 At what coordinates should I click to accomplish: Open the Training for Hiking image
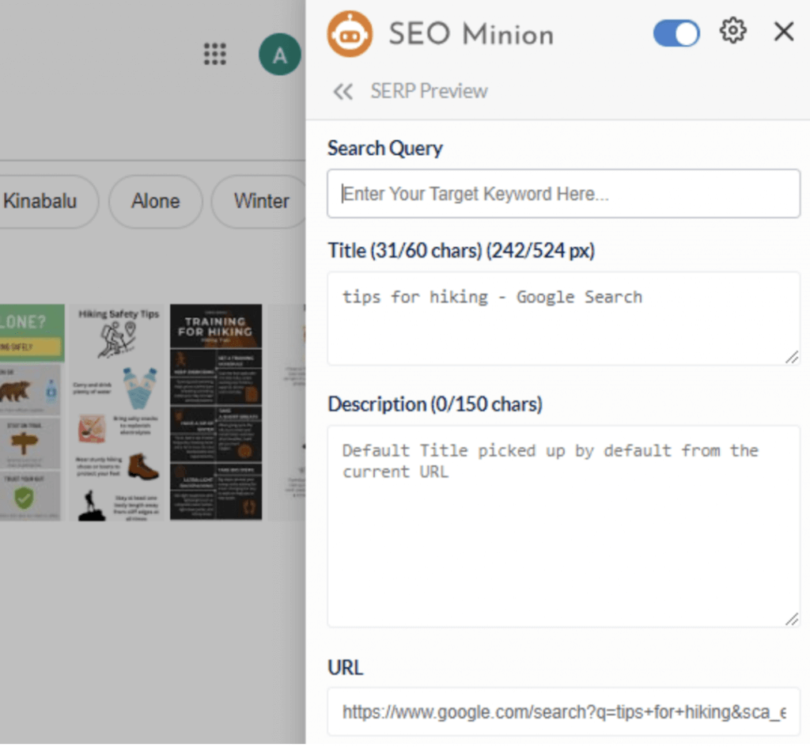216,412
